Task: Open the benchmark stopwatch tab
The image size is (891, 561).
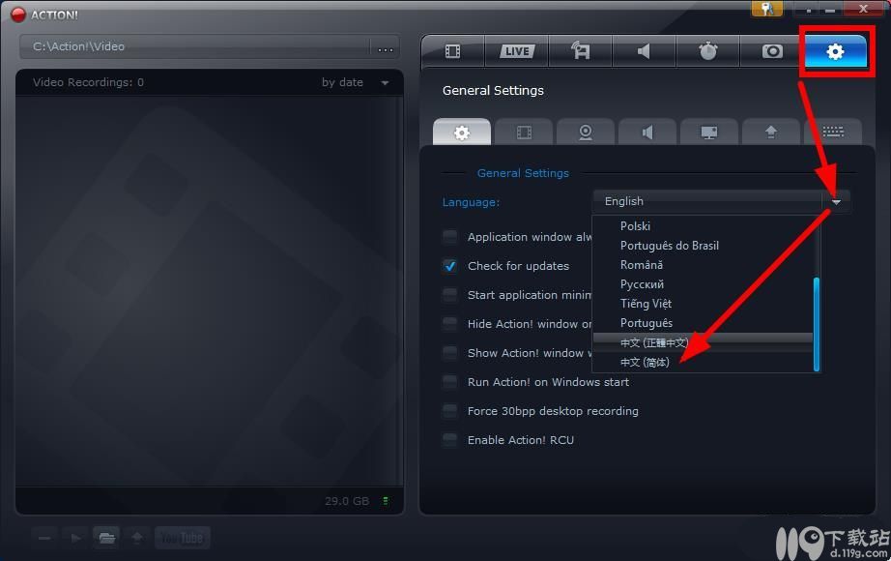Action: (x=707, y=51)
